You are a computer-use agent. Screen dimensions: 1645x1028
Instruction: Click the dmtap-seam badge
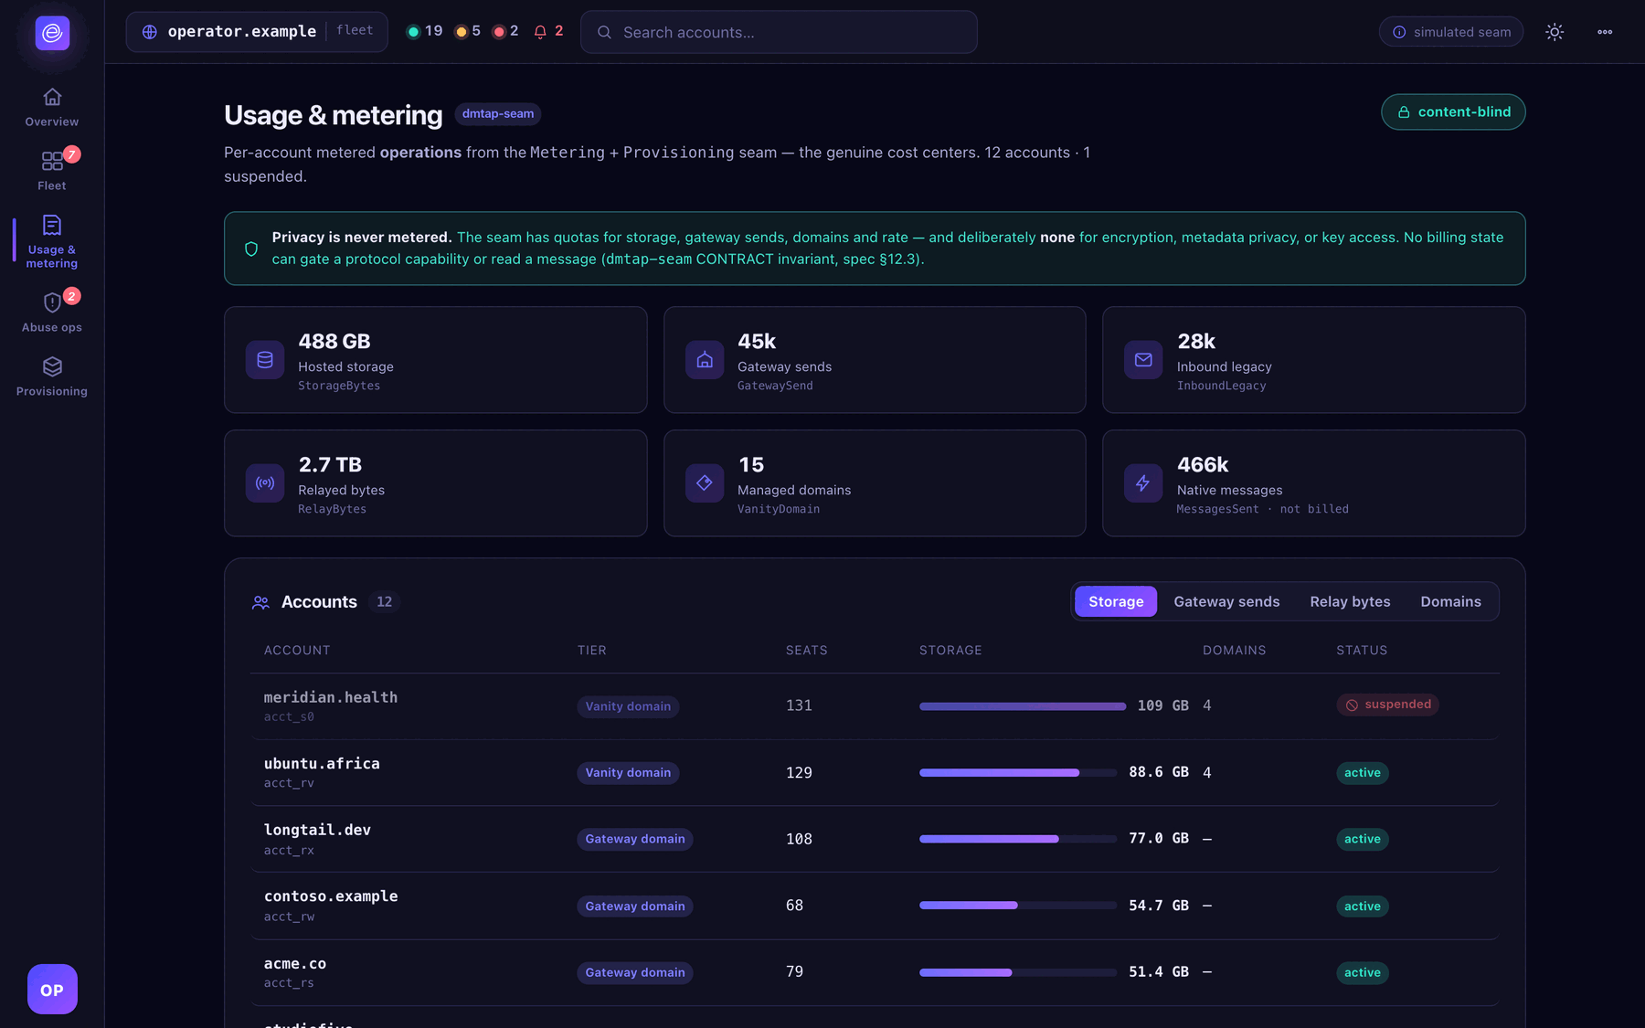click(498, 114)
